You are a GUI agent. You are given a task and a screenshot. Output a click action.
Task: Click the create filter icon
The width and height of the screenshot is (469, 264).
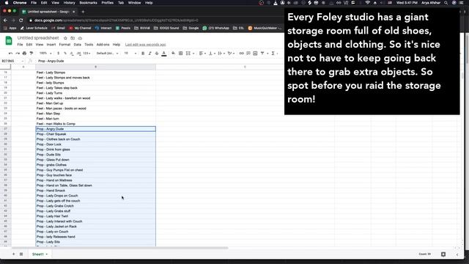click(x=262, y=54)
